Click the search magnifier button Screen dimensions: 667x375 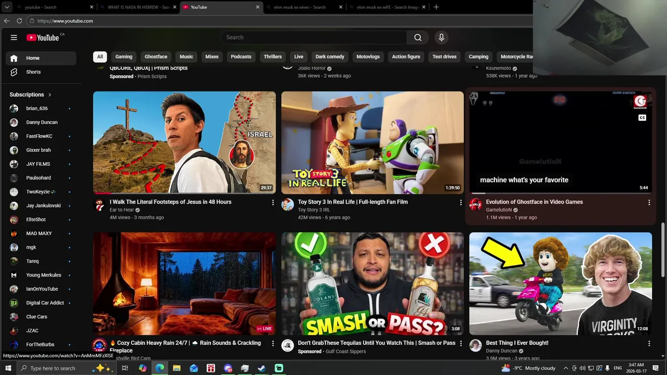click(417, 37)
